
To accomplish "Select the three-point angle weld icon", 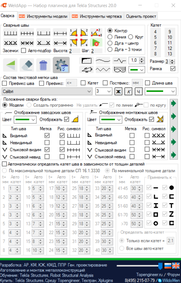I will point(96,32).
